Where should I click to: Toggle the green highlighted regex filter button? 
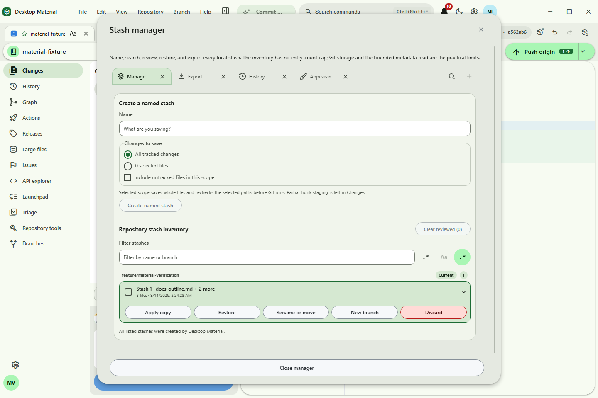click(x=462, y=257)
